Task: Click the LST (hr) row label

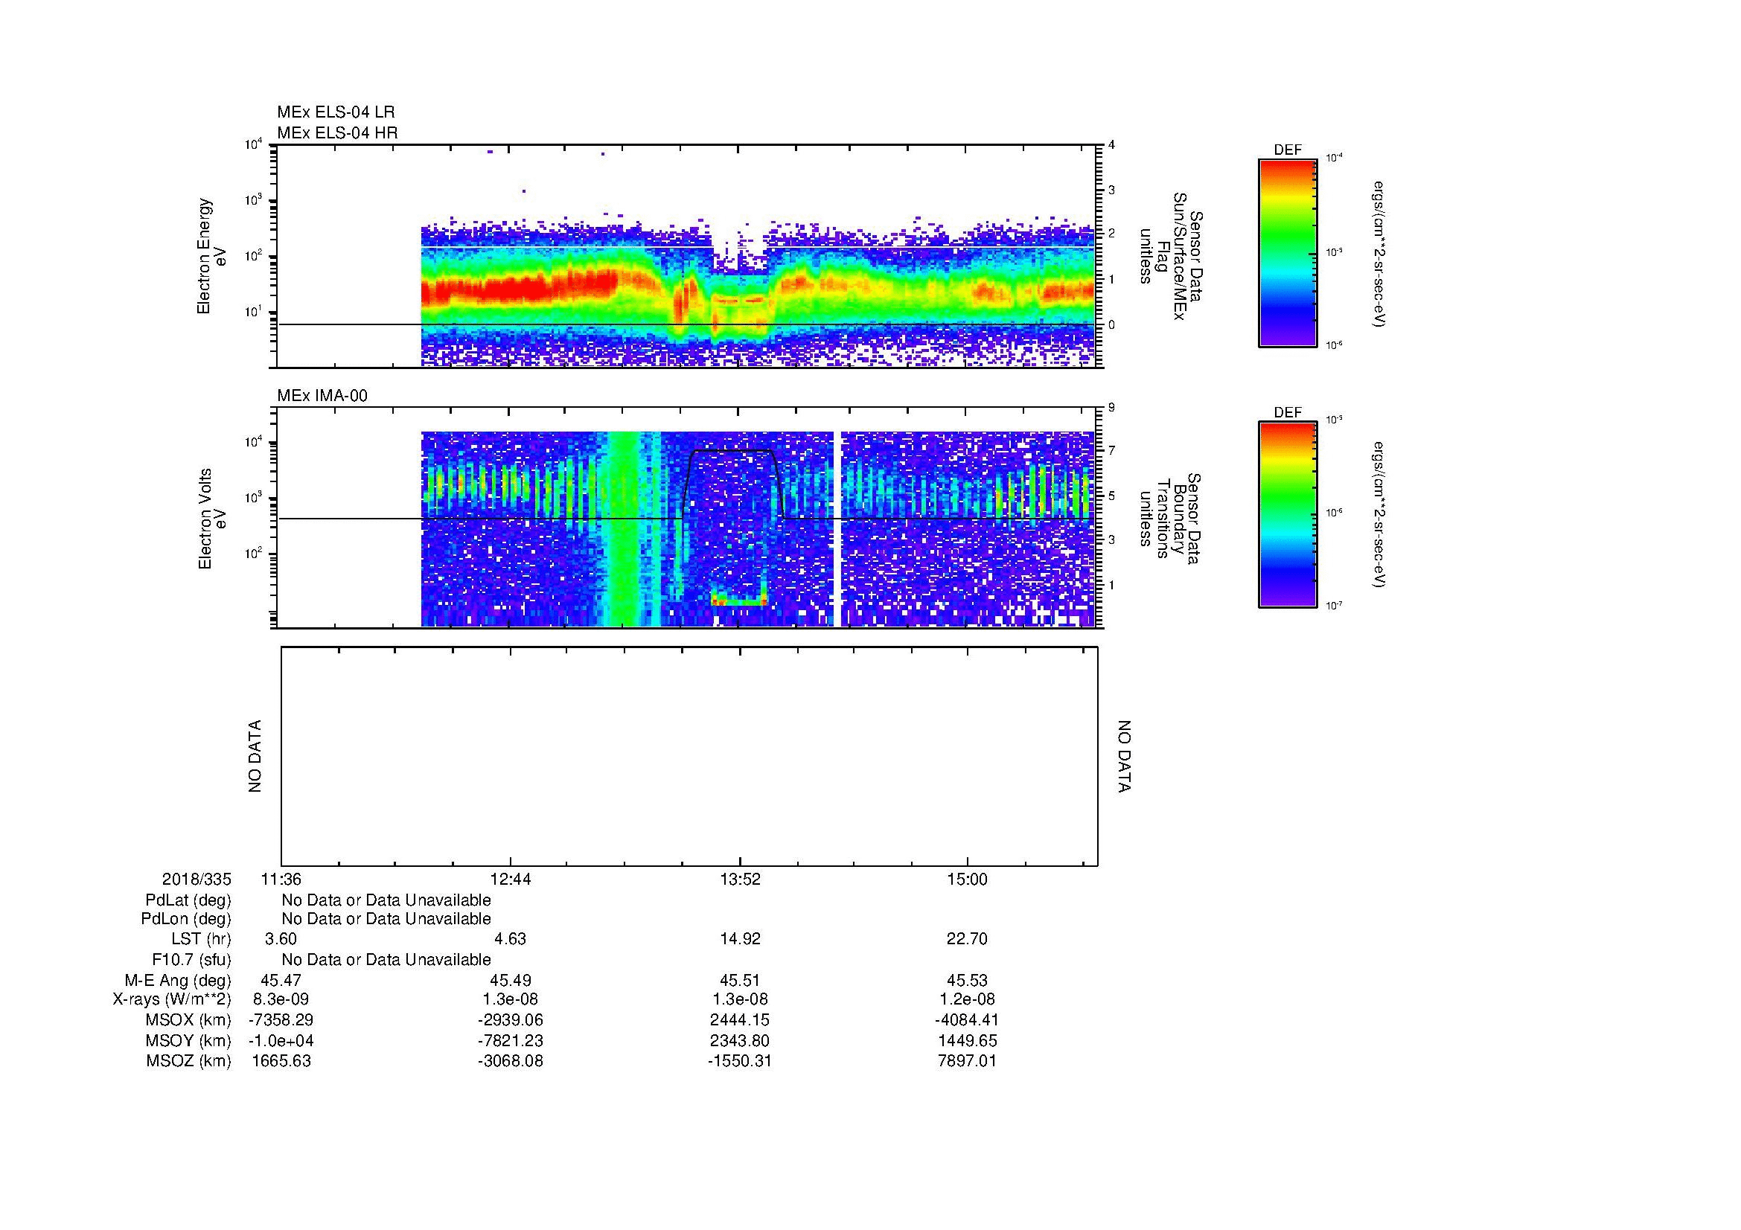Action: [201, 939]
